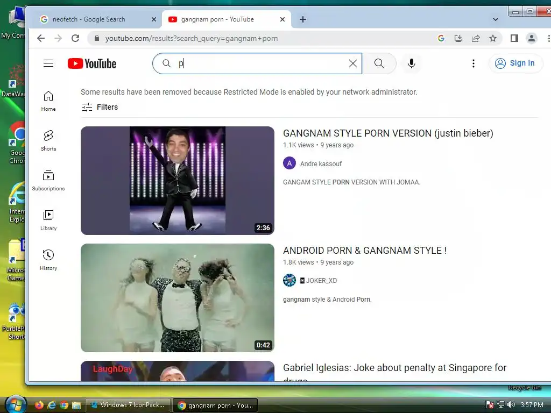
Task: Click network icon in system tray
Action: point(500,404)
